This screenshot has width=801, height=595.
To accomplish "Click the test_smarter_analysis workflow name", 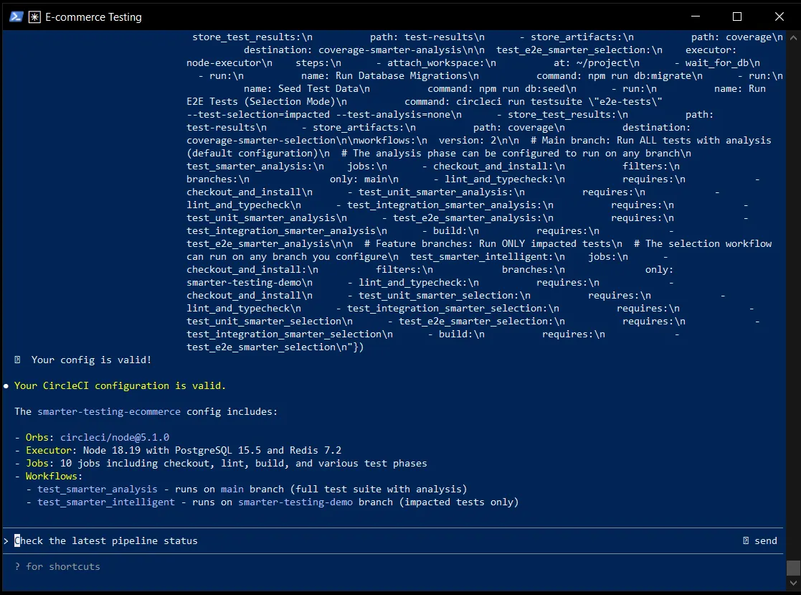I will 97,489.
